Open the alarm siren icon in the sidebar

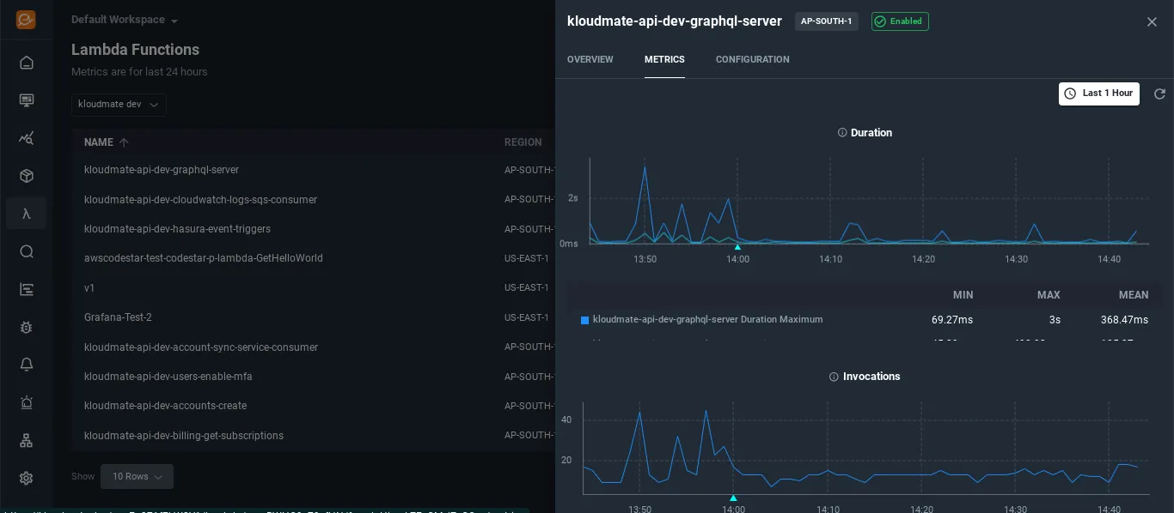click(x=27, y=402)
